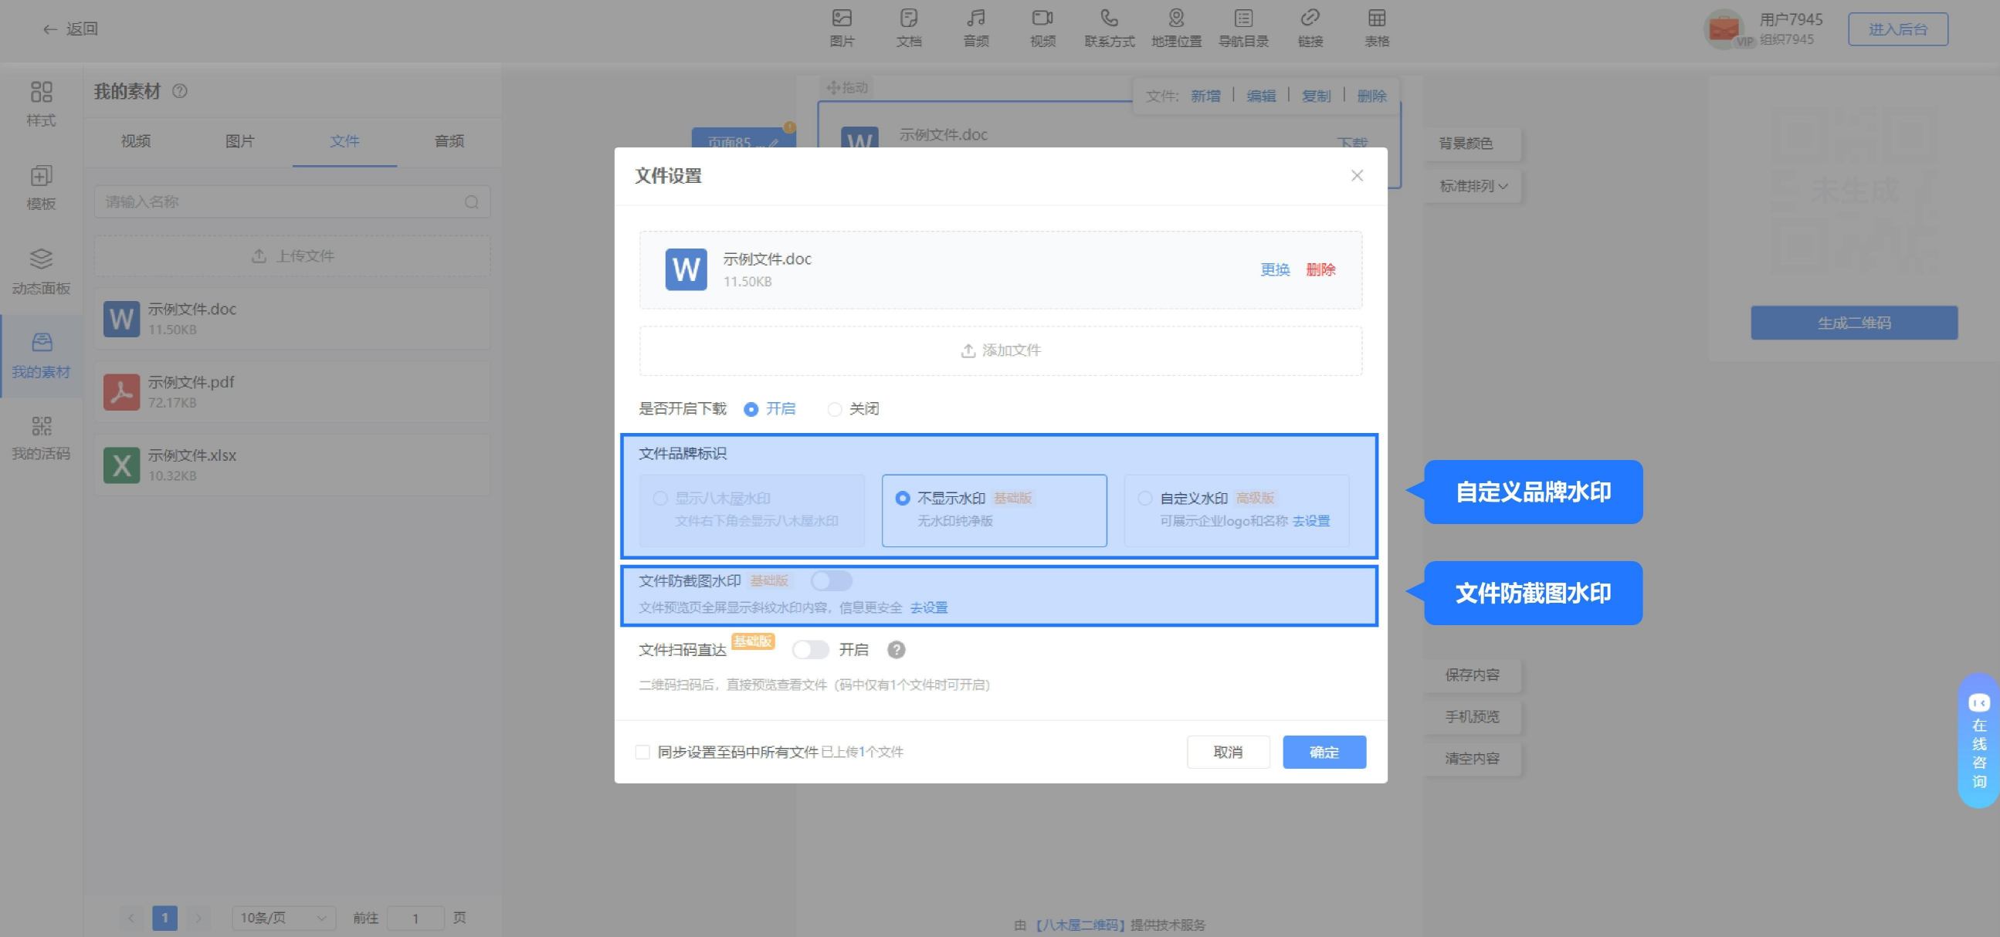This screenshot has height=937, width=2000.
Task: Select 不显示水印 option
Action: coord(994,510)
